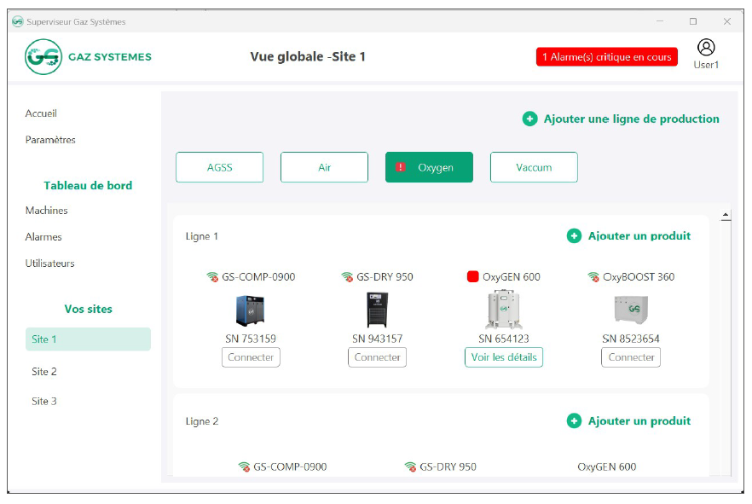Click plus icon for adding production line

point(529,119)
